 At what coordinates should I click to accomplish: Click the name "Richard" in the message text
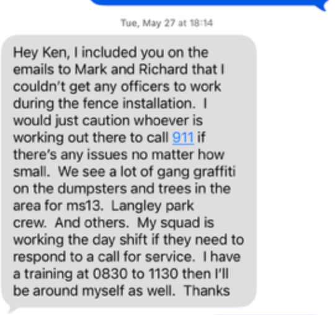click(x=163, y=69)
